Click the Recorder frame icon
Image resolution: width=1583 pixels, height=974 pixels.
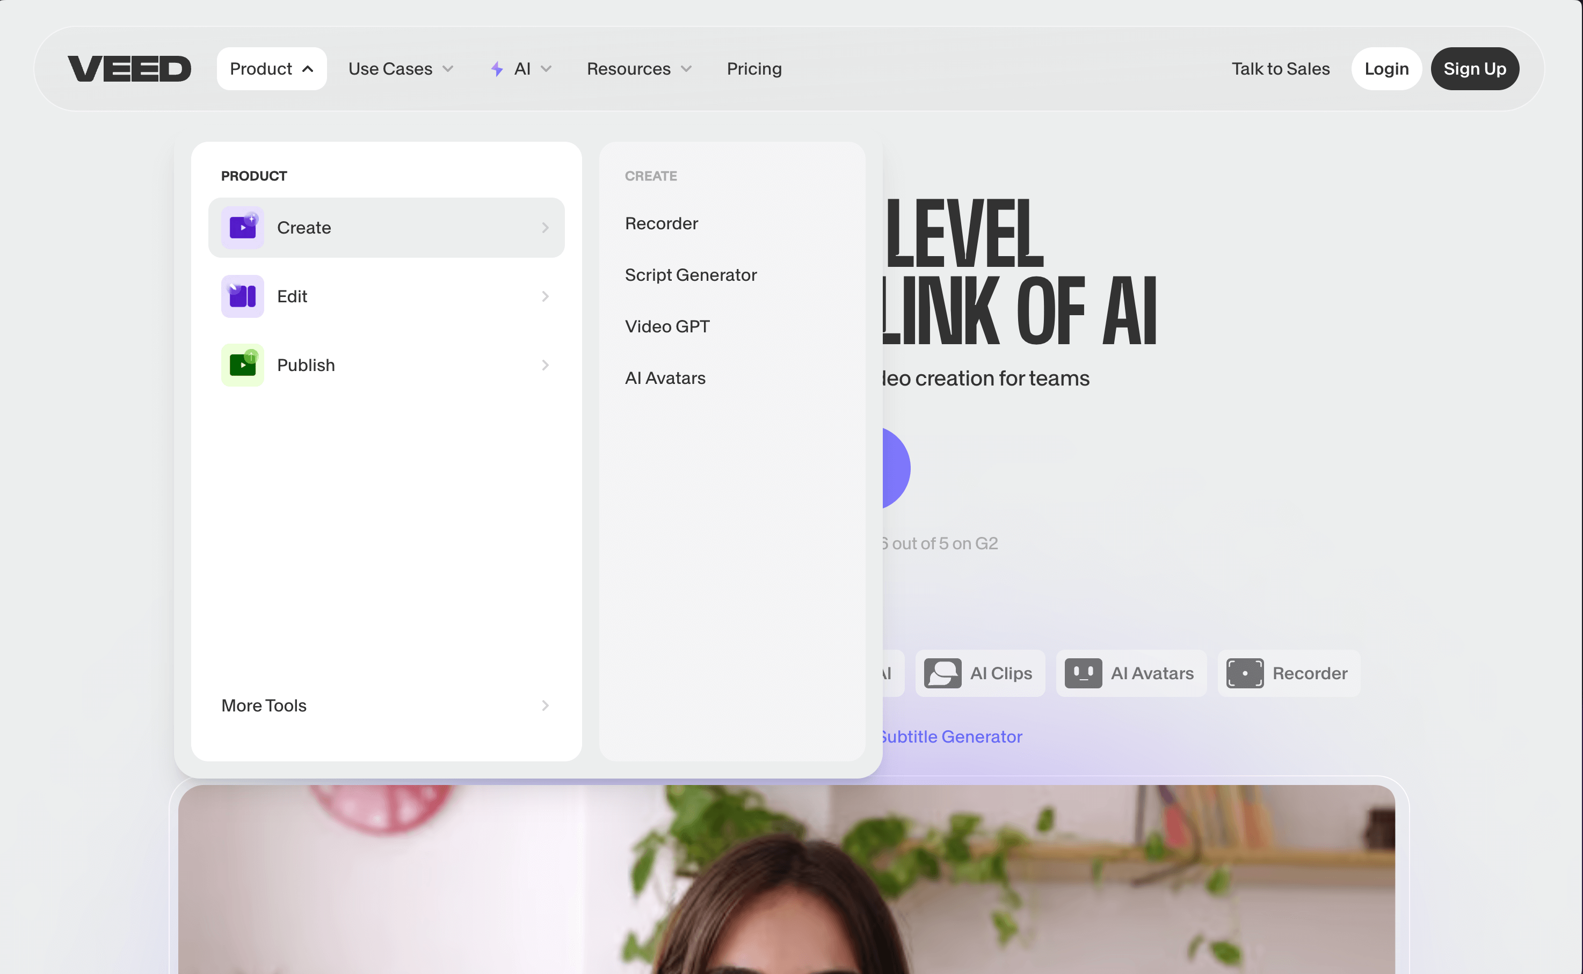coord(1245,673)
